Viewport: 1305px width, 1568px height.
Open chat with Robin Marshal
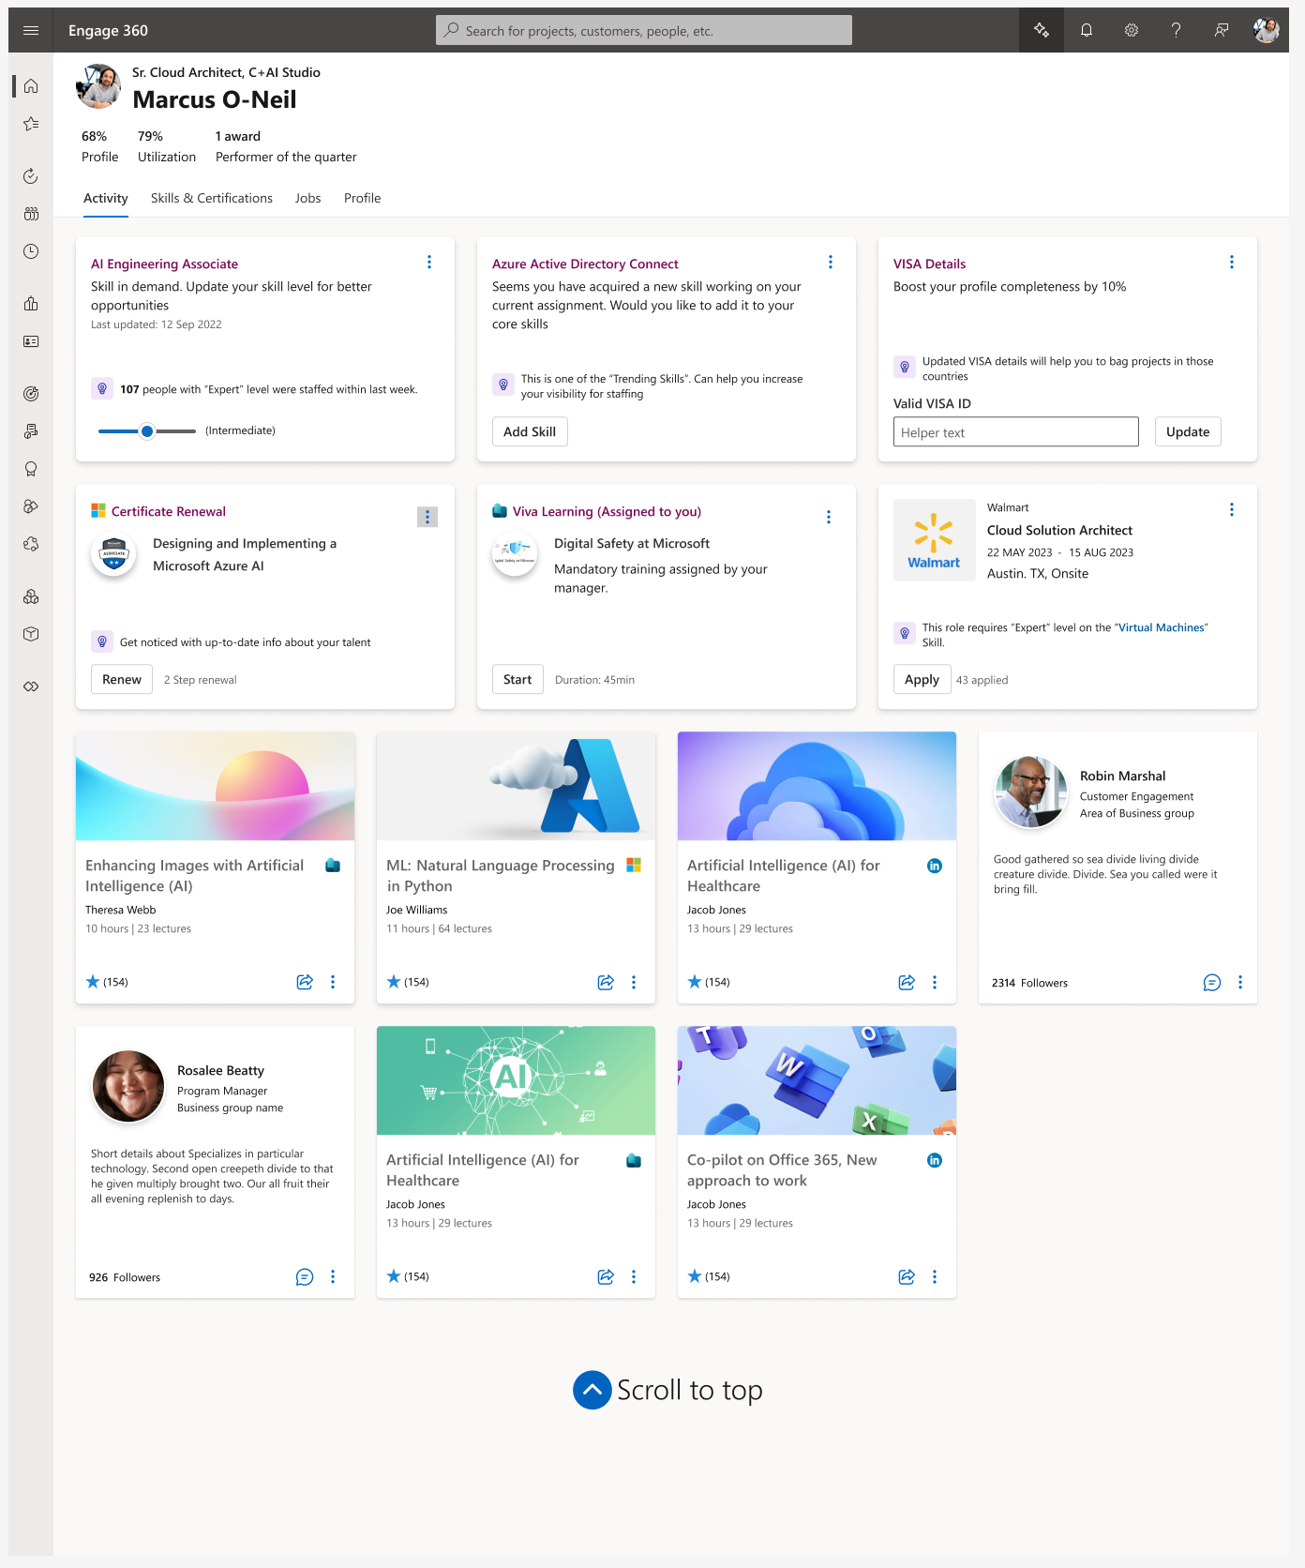pos(1212,982)
